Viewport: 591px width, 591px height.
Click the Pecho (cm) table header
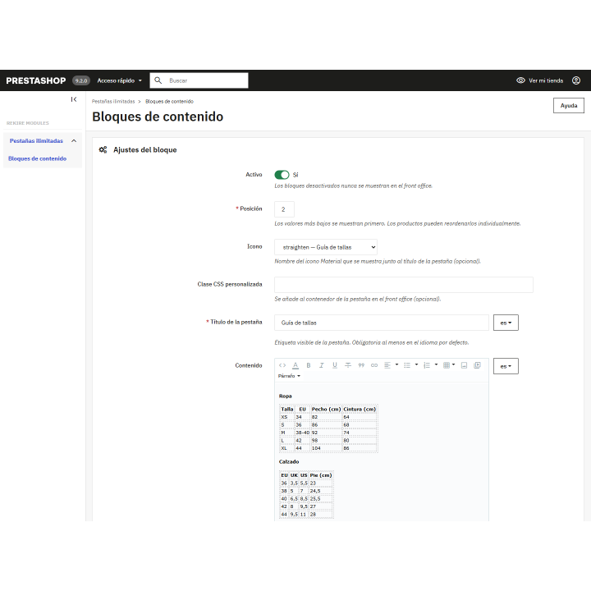(326, 410)
